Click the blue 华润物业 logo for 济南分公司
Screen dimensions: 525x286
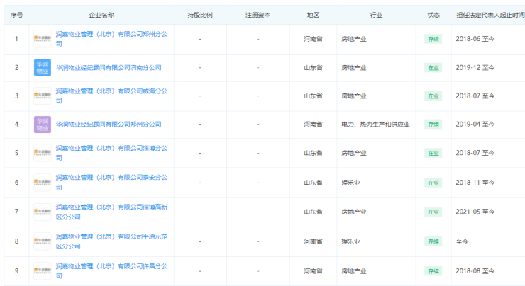tap(43, 67)
